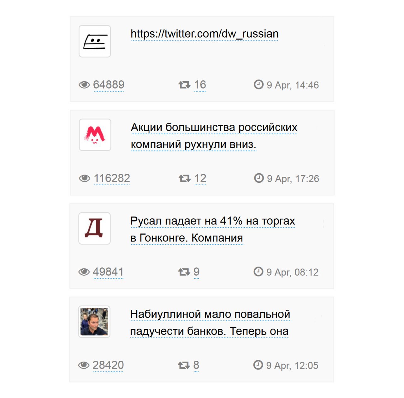
Task: Open the Д letter channel avatar
Action: 94,228
